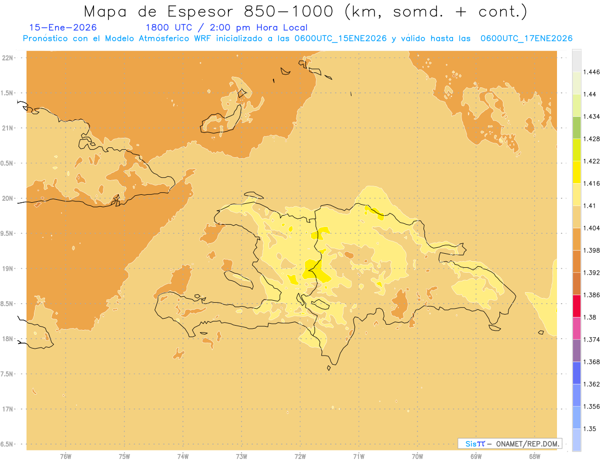Click the green legend band between 1.428 and 1.434

[x=576, y=127]
